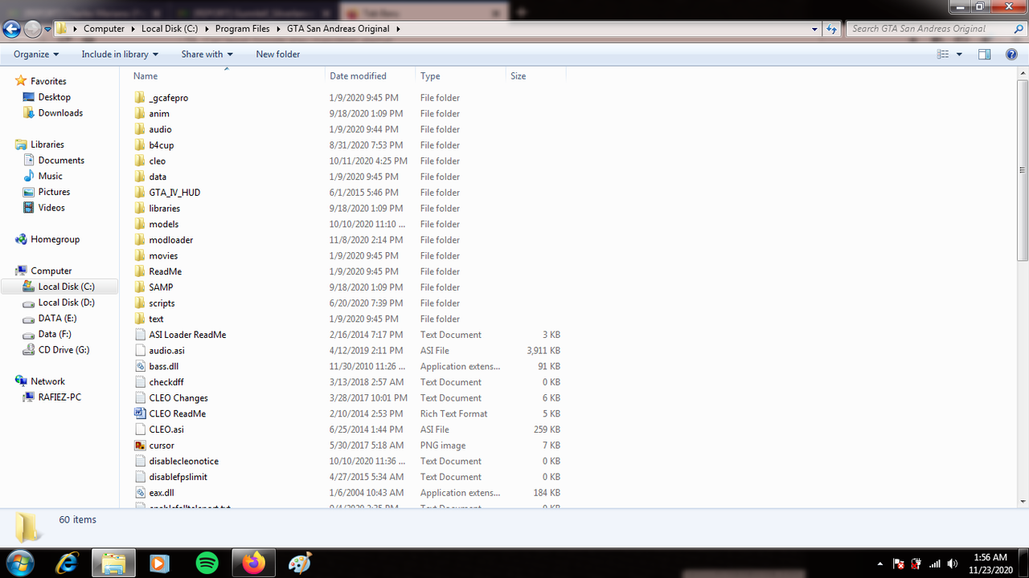Click the Refresh button beside address bar
1029x578 pixels.
pyautogui.click(x=833, y=29)
